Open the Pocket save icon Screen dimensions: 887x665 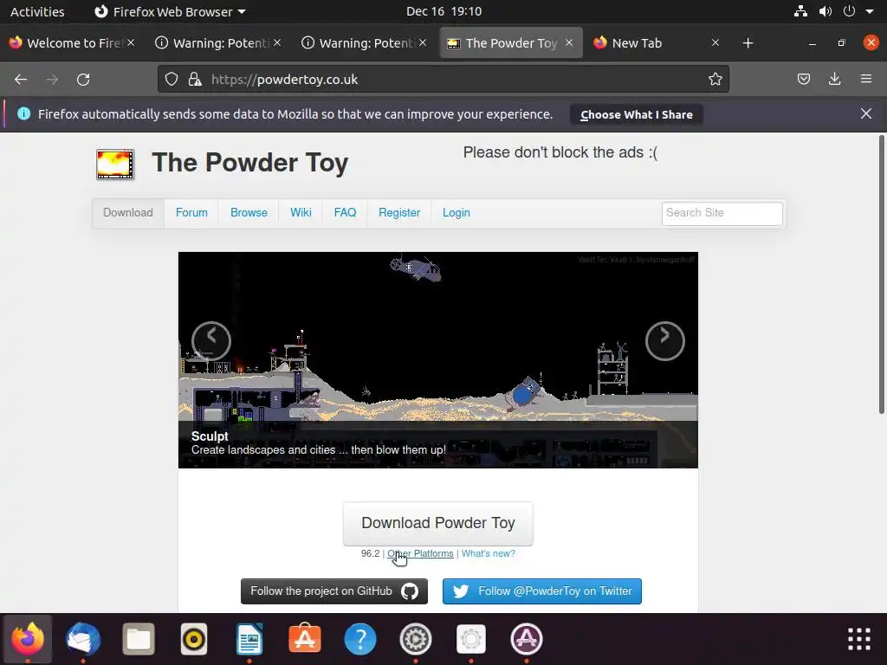(x=803, y=79)
